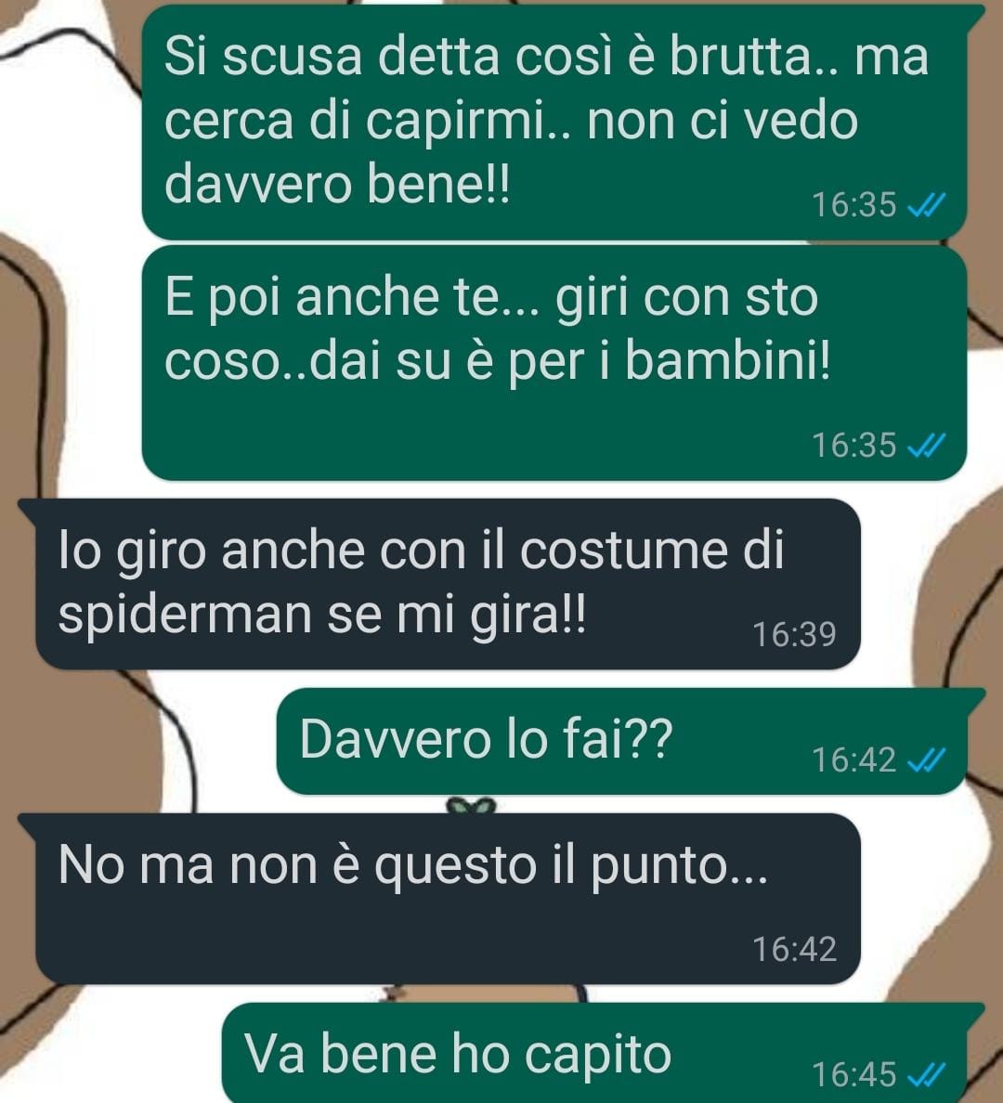Tap the 16:35 time on 'davvero bene!!' bubble

click(x=854, y=205)
